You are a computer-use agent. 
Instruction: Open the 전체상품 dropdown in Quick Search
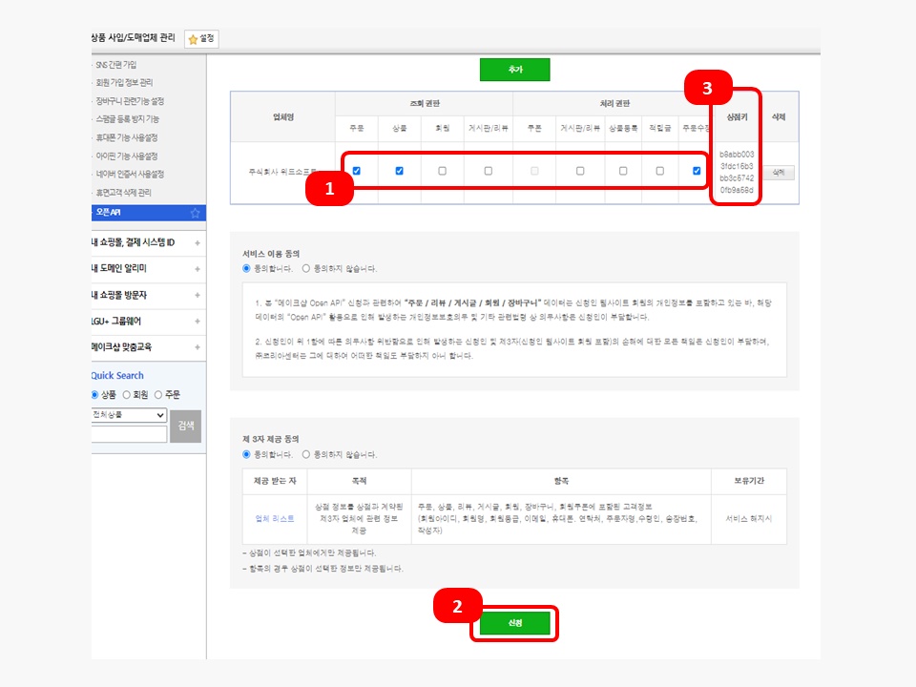pos(128,416)
